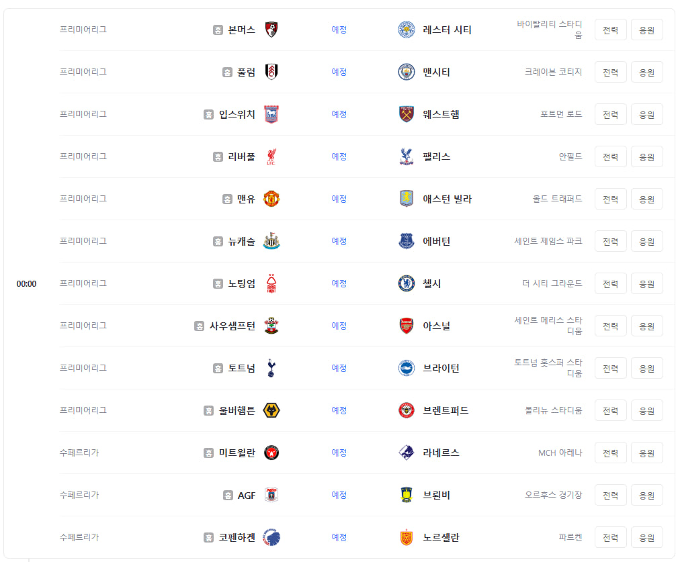Select the Arsenal crest icon

(406, 326)
